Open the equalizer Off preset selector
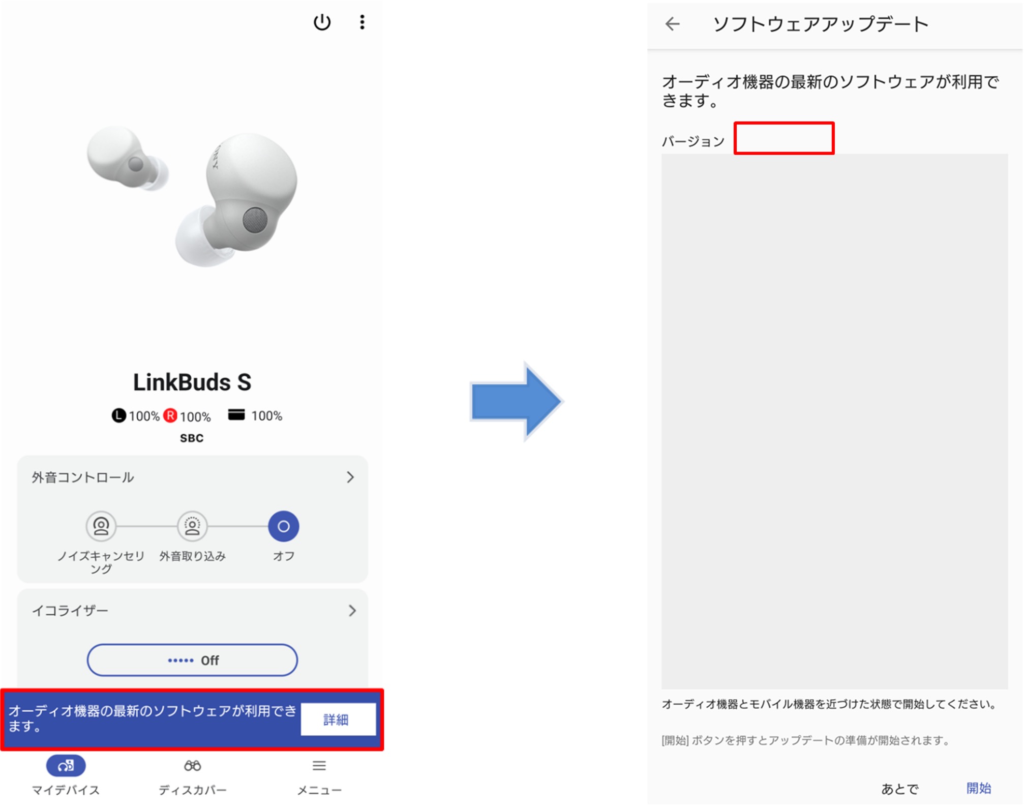 click(x=192, y=660)
